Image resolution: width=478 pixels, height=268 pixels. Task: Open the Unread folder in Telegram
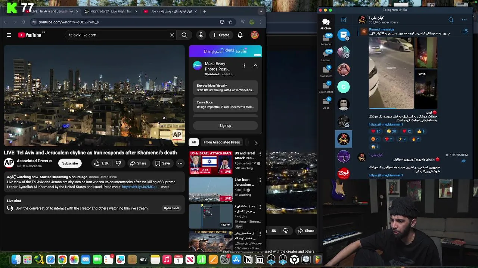pyautogui.click(x=326, y=55)
